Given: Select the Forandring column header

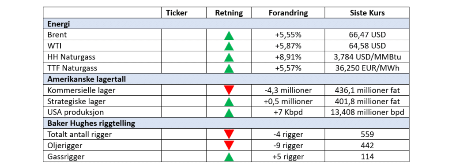Looking at the screenshot, I should pos(288,13).
